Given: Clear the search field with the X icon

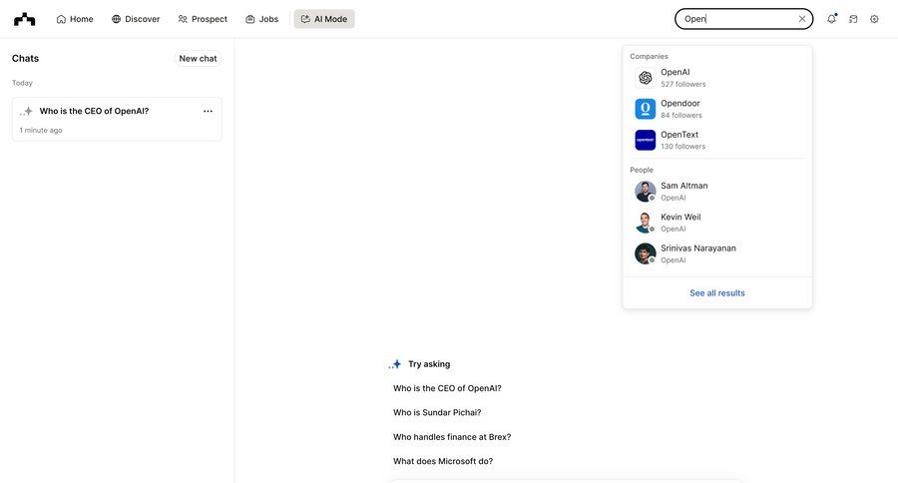Looking at the screenshot, I should [x=802, y=19].
